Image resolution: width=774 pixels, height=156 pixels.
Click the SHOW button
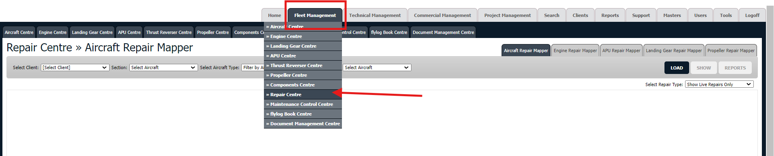[x=704, y=68]
